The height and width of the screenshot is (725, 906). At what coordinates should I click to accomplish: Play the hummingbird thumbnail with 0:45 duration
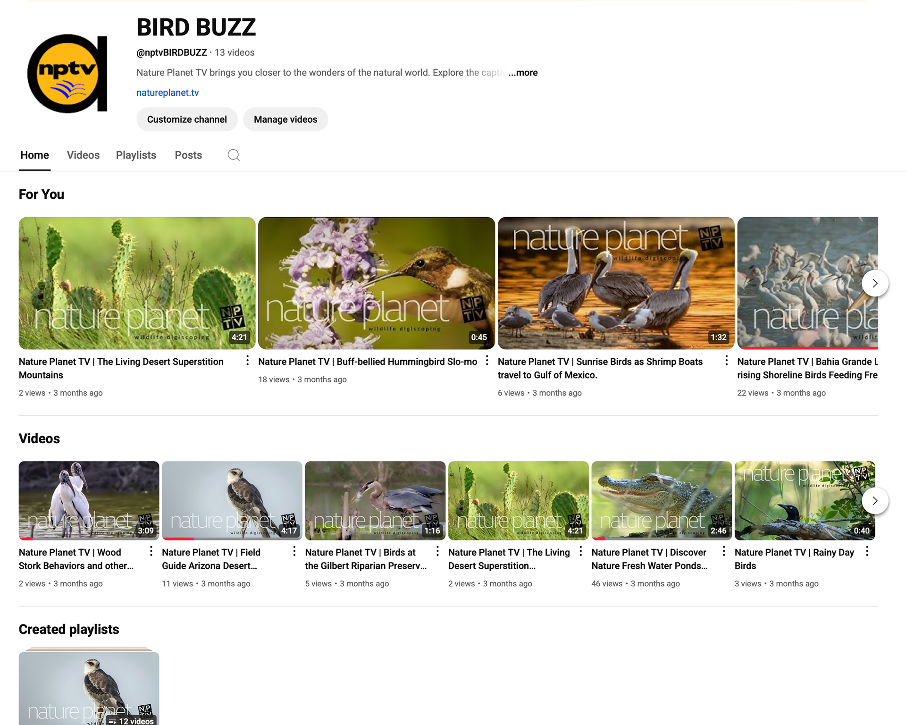[x=377, y=283]
